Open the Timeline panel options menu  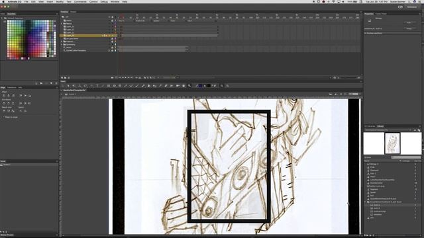(x=360, y=12)
